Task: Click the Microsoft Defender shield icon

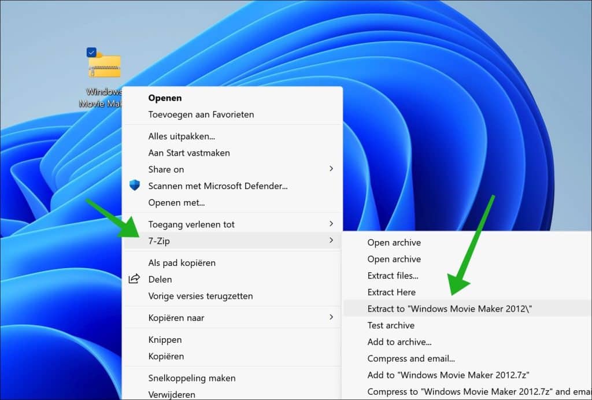Action: (134, 186)
